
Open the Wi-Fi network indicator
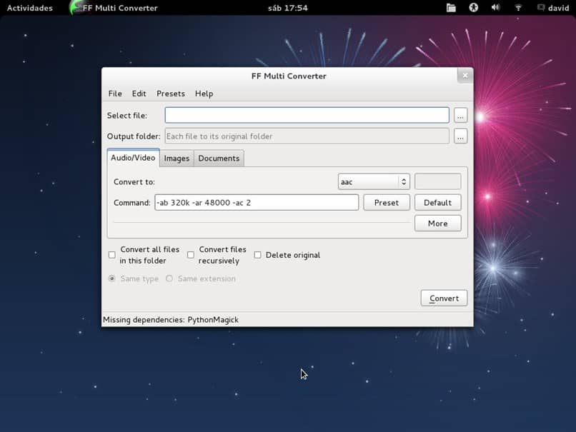pyautogui.click(x=518, y=7)
